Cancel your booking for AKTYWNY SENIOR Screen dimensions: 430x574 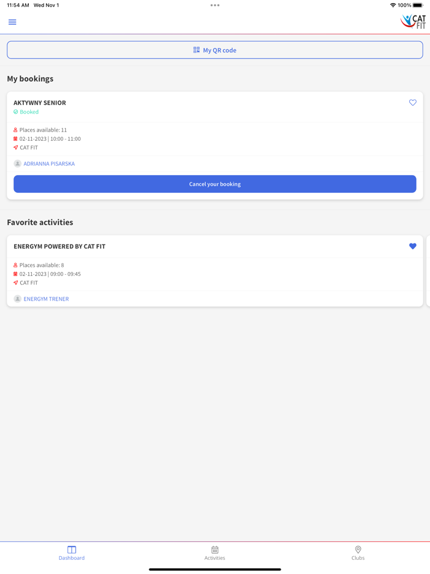215,184
